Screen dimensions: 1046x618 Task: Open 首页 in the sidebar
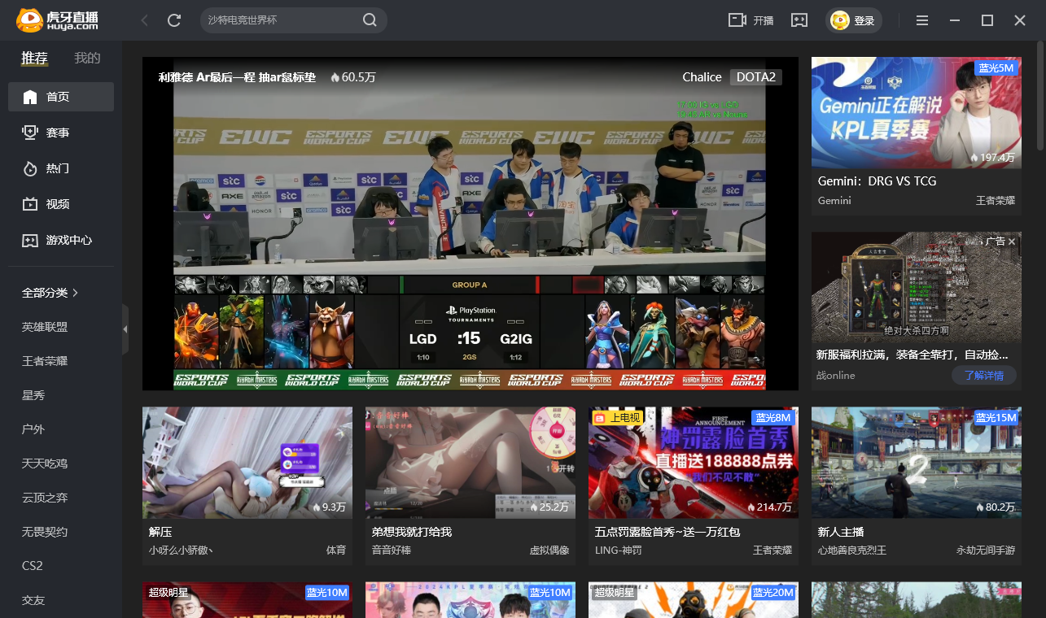click(x=61, y=97)
